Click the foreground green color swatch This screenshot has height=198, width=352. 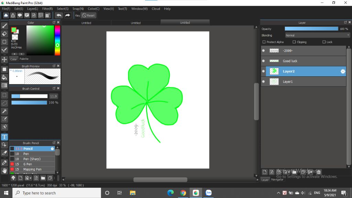[14, 30]
